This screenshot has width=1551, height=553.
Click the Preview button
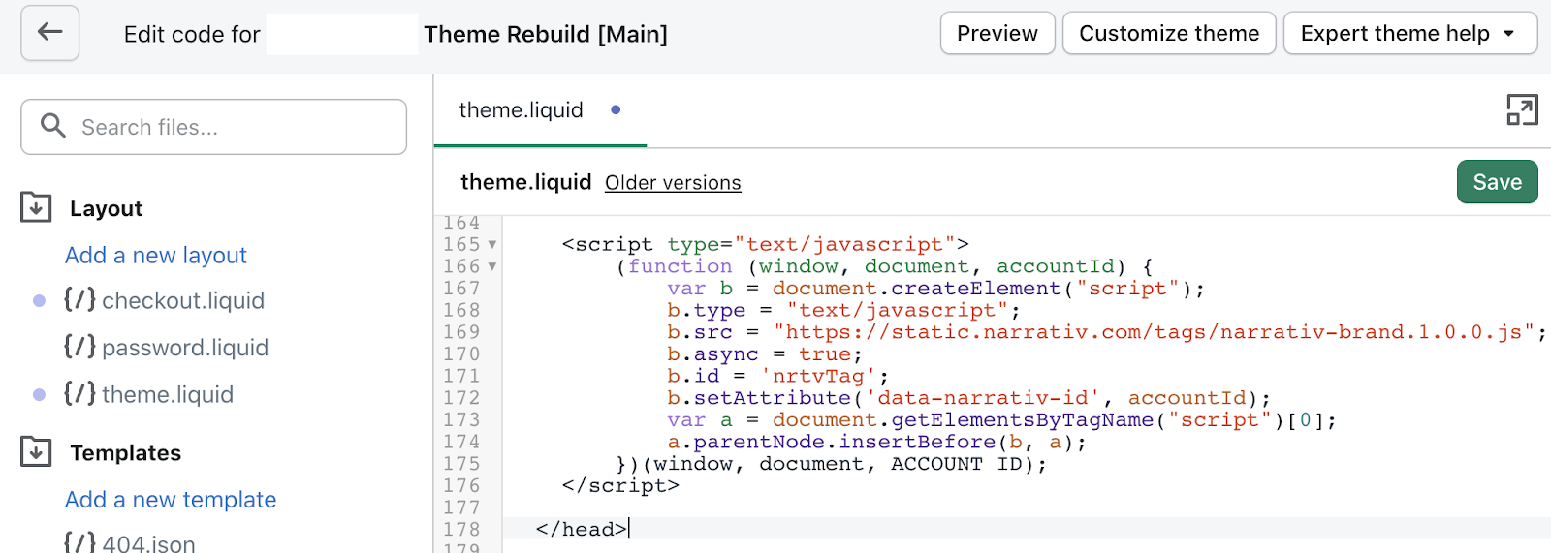pyautogui.click(x=997, y=33)
